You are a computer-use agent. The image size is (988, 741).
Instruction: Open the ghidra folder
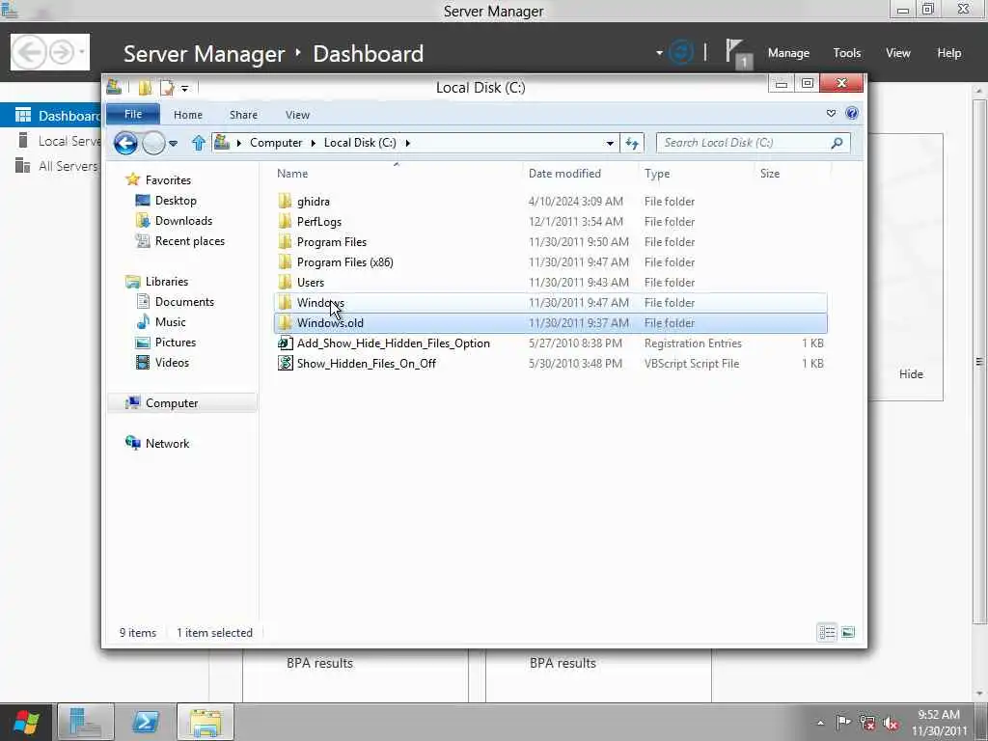[x=314, y=202]
